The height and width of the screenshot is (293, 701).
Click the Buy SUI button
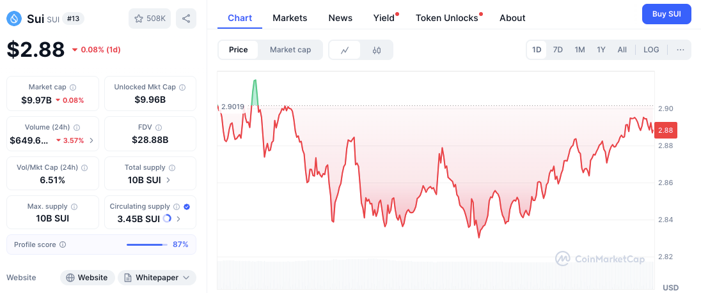(x=666, y=13)
